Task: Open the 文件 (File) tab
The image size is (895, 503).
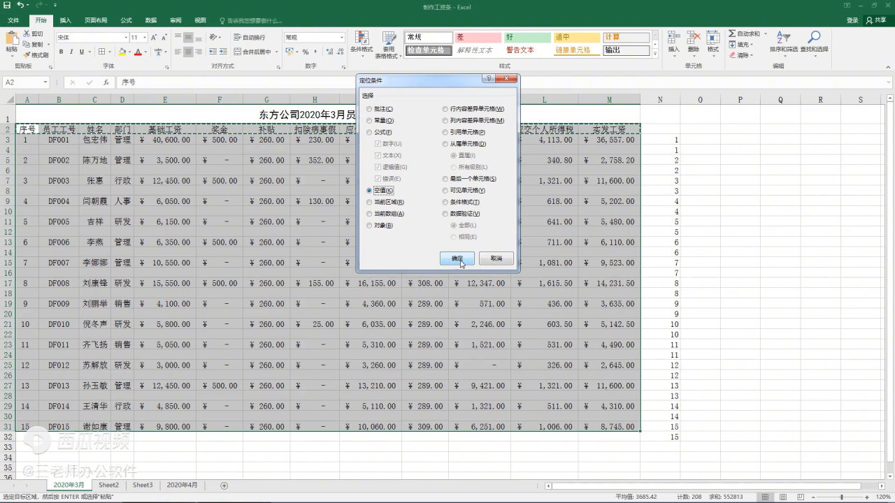Action: click(13, 20)
